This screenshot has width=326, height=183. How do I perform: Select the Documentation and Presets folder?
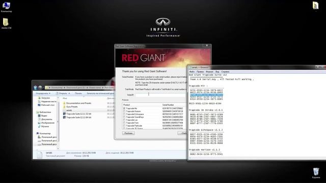(x=77, y=103)
